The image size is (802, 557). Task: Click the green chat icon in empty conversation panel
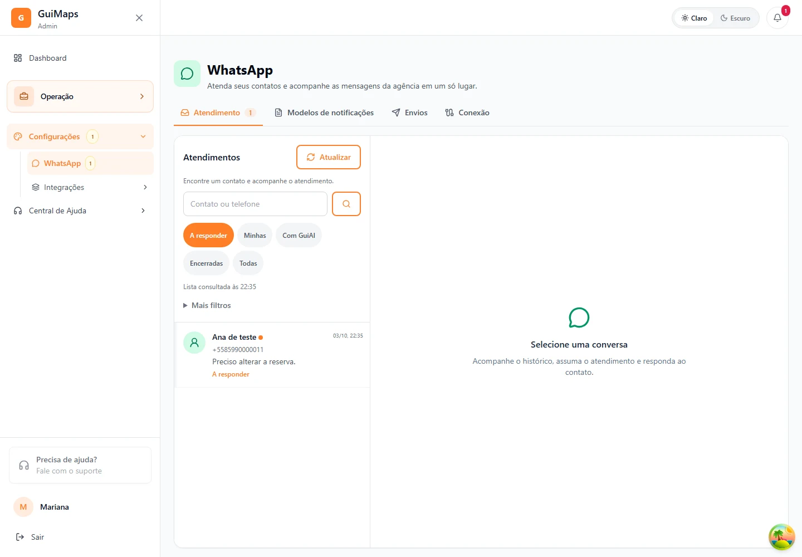(x=579, y=317)
